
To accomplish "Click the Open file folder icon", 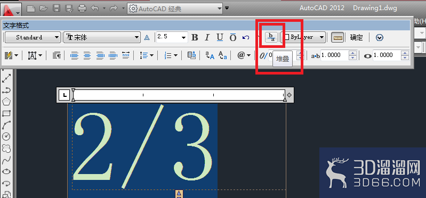I will (x=44, y=9).
